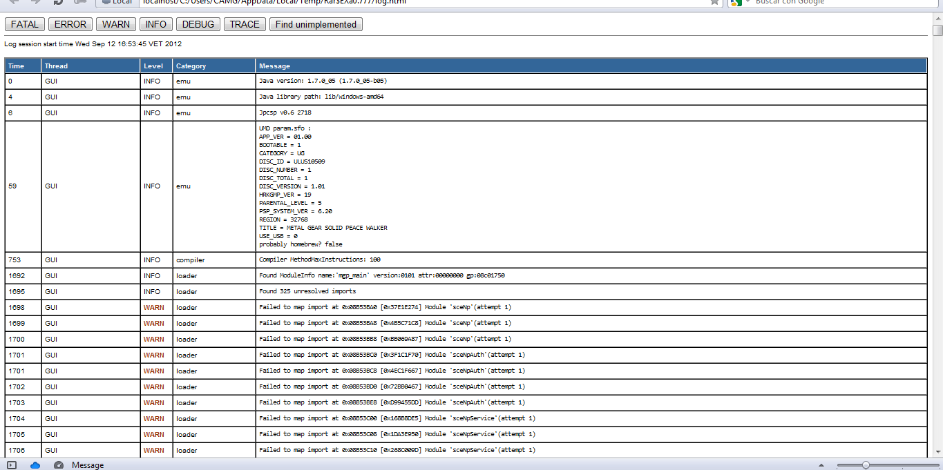Screen dimensions: 943x470
Task: Select the 'Jpcsp v0.6 2718' message
Action: pyautogui.click(x=285, y=112)
